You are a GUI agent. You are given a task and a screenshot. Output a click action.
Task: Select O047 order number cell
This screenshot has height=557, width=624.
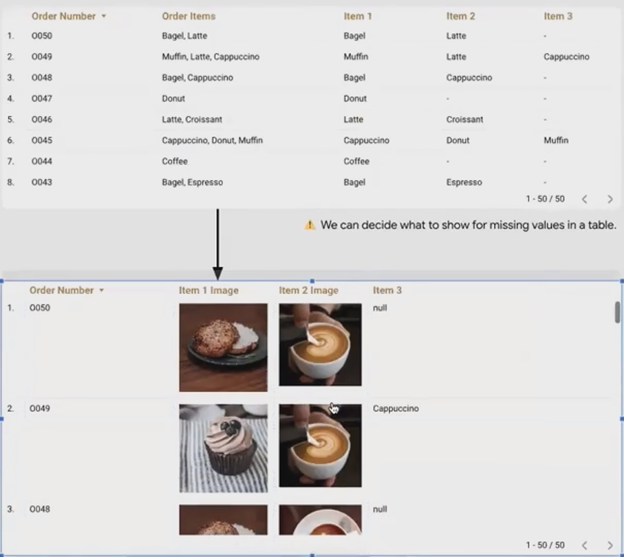(x=42, y=98)
